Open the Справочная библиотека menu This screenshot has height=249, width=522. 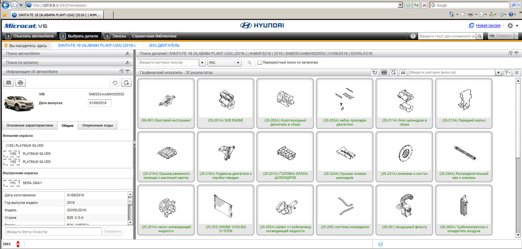point(154,36)
